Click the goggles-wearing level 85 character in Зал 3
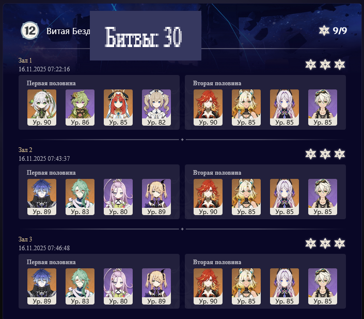 [323, 286]
